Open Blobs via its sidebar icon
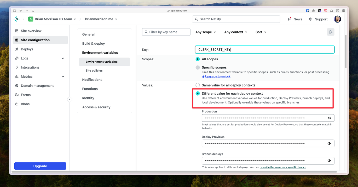Viewport: 358px width, 187px height. pos(17,104)
